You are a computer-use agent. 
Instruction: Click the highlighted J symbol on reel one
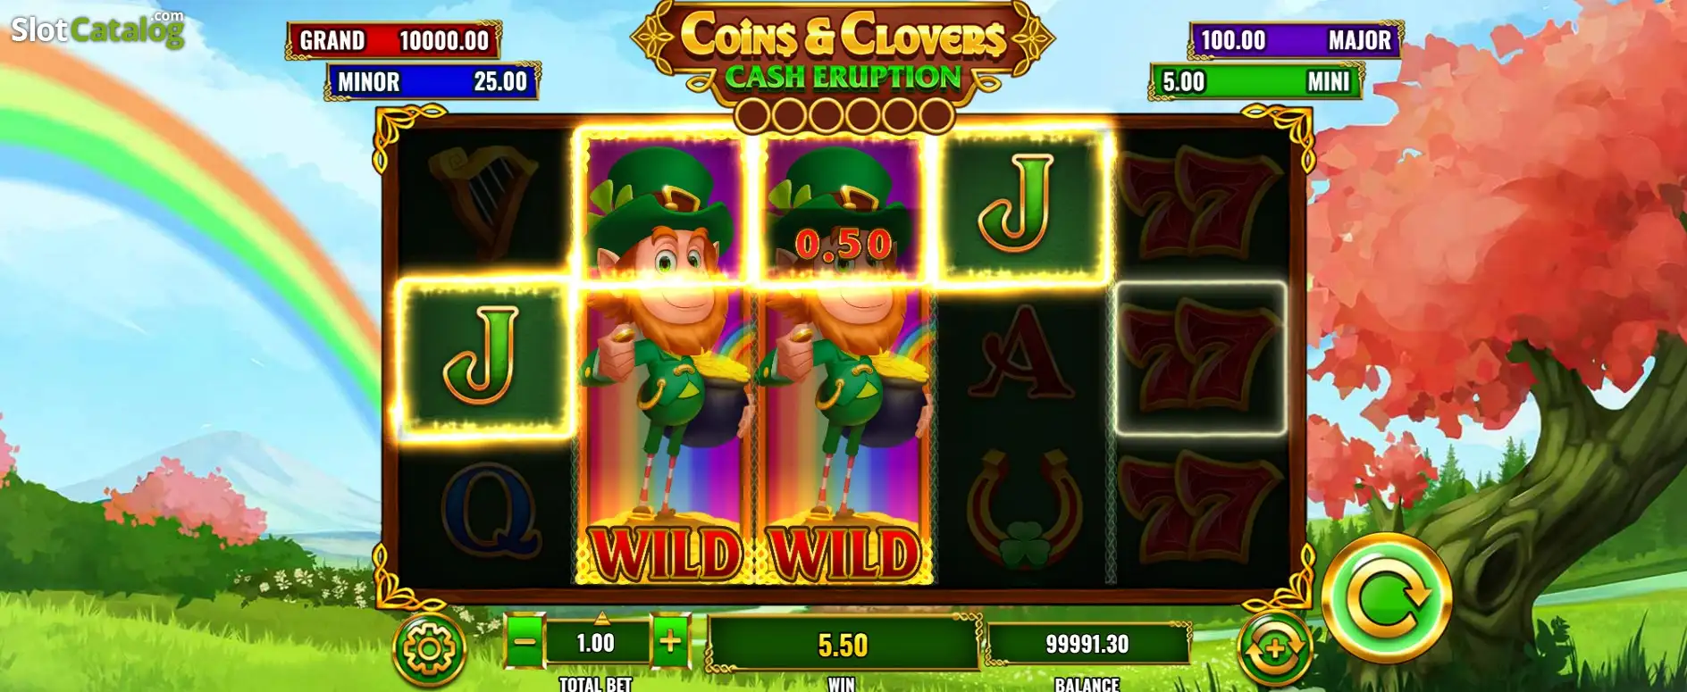pyautogui.click(x=483, y=357)
